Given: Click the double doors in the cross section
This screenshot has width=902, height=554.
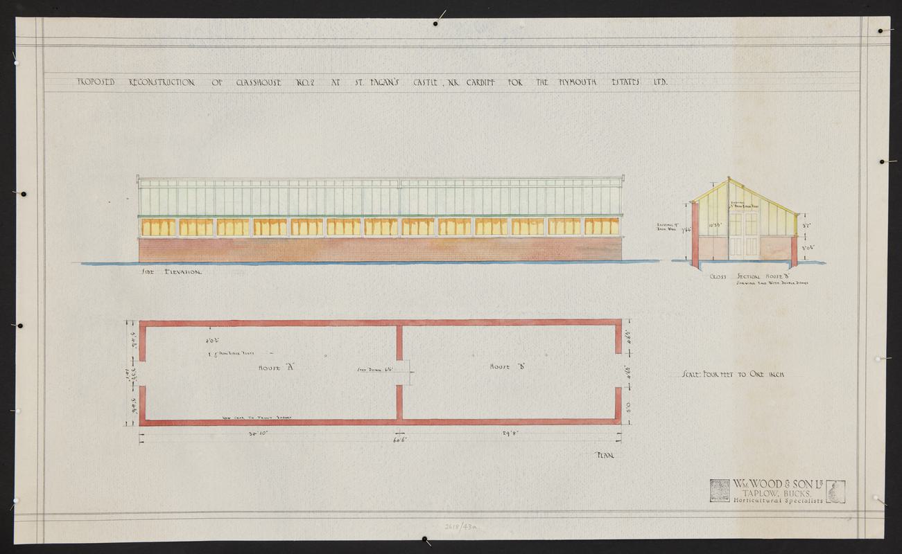Looking at the screenshot, I should point(744,235).
